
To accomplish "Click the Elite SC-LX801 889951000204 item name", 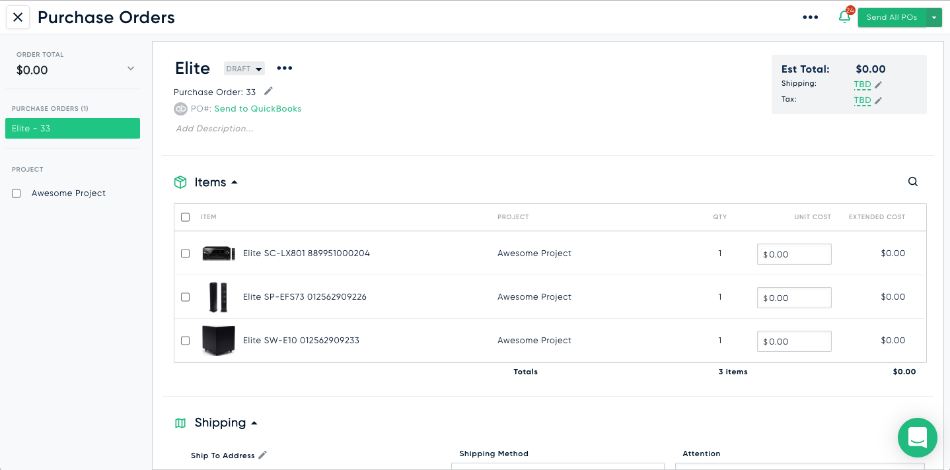I will [307, 253].
